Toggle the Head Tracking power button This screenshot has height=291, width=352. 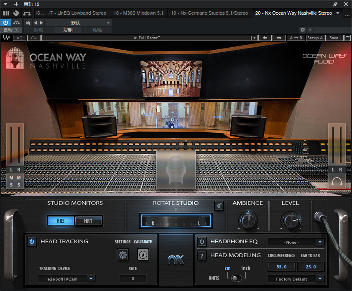32,242
